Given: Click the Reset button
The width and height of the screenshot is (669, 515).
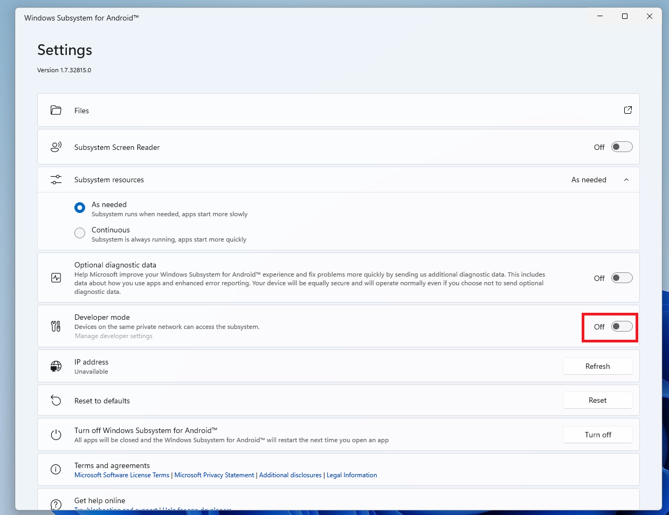Looking at the screenshot, I should click(598, 400).
